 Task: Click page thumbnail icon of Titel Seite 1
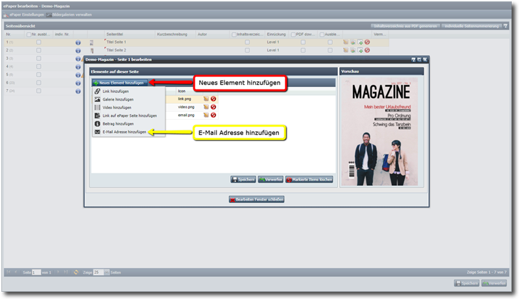coord(92,43)
